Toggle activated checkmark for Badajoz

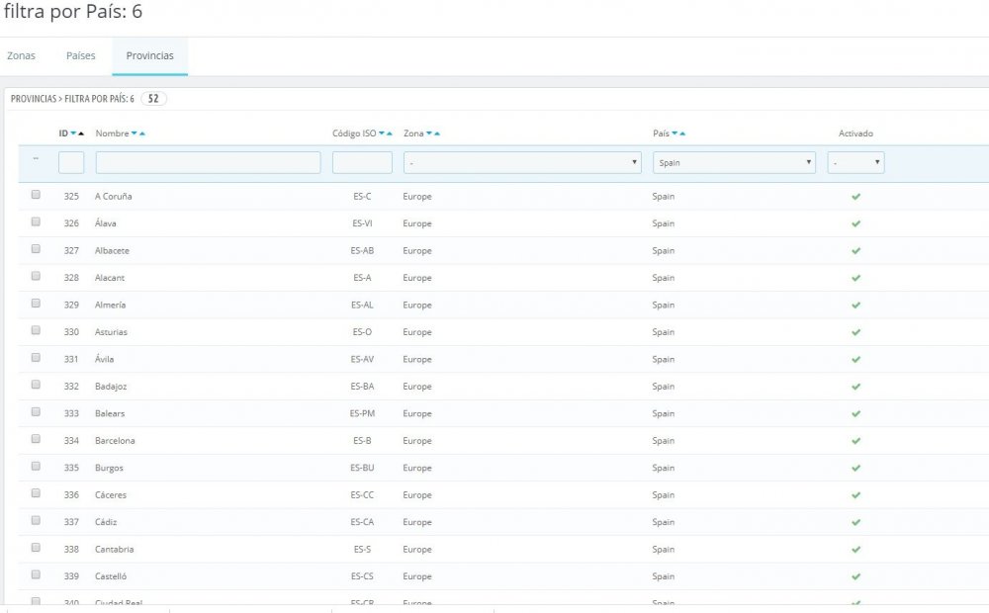(855, 387)
